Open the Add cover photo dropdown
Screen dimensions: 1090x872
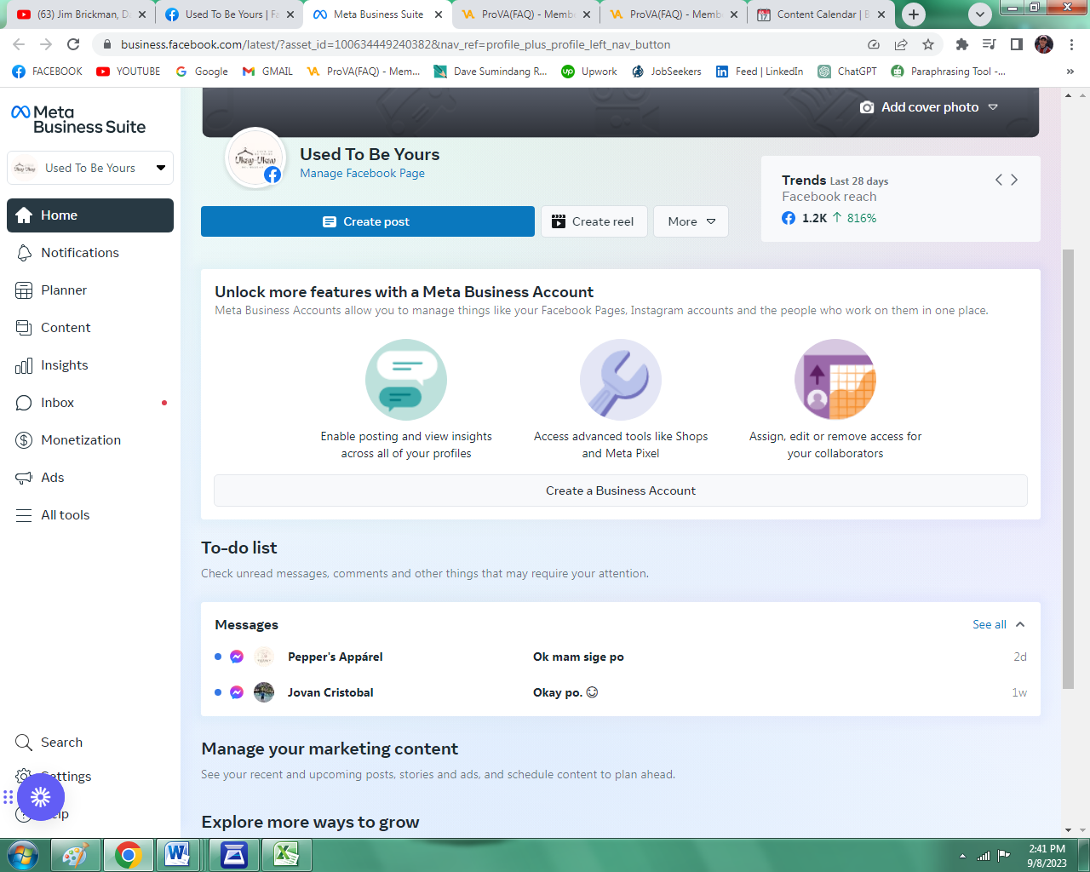[929, 107]
